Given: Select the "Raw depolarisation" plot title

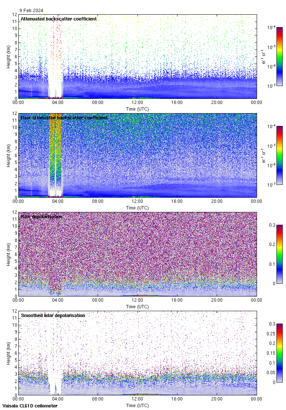Looking at the screenshot, I should pos(41,216).
